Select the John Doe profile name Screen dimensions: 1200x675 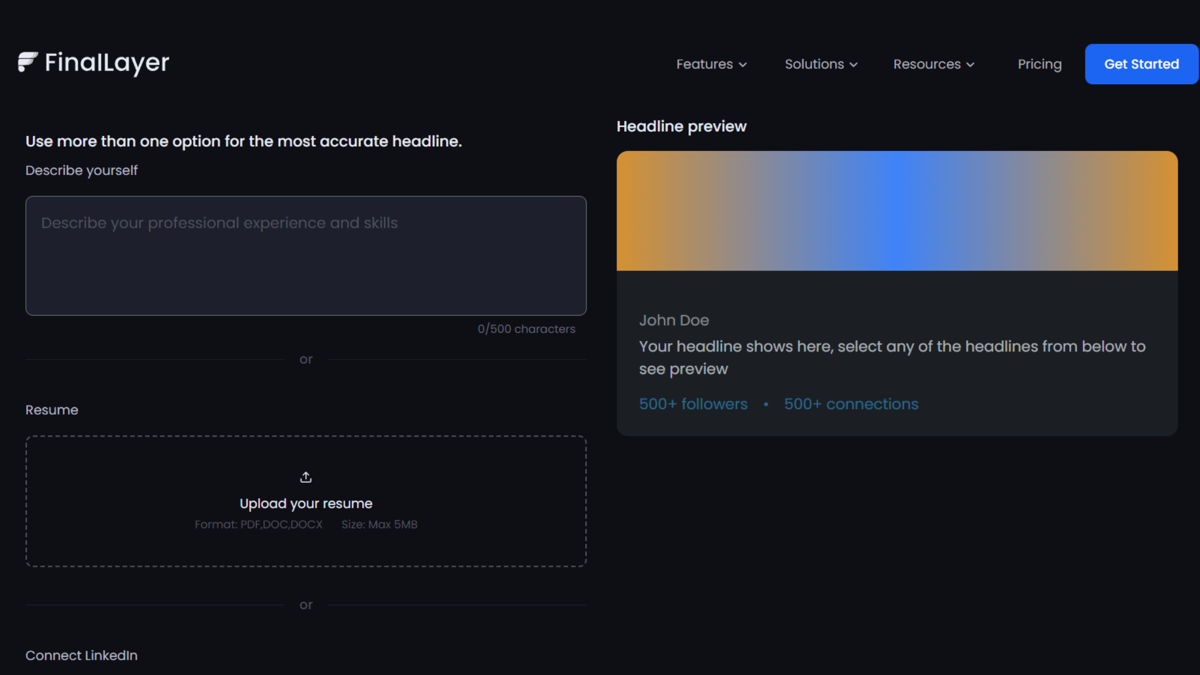click(x=674, y=320)
